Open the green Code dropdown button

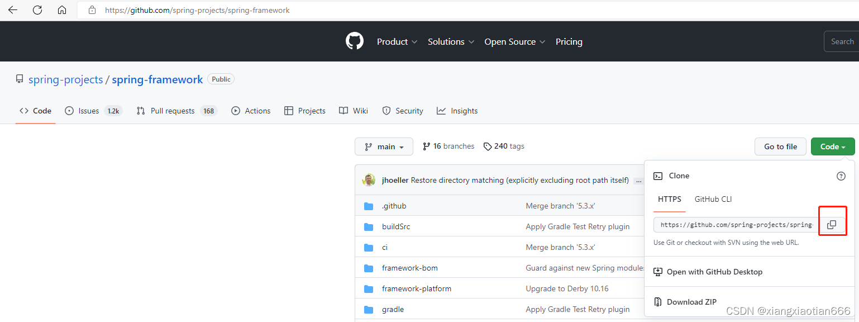(x=832, y=146)
